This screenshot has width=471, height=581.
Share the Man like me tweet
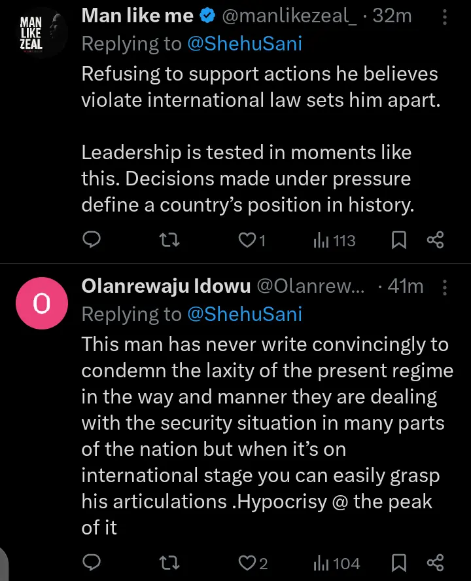435,240
